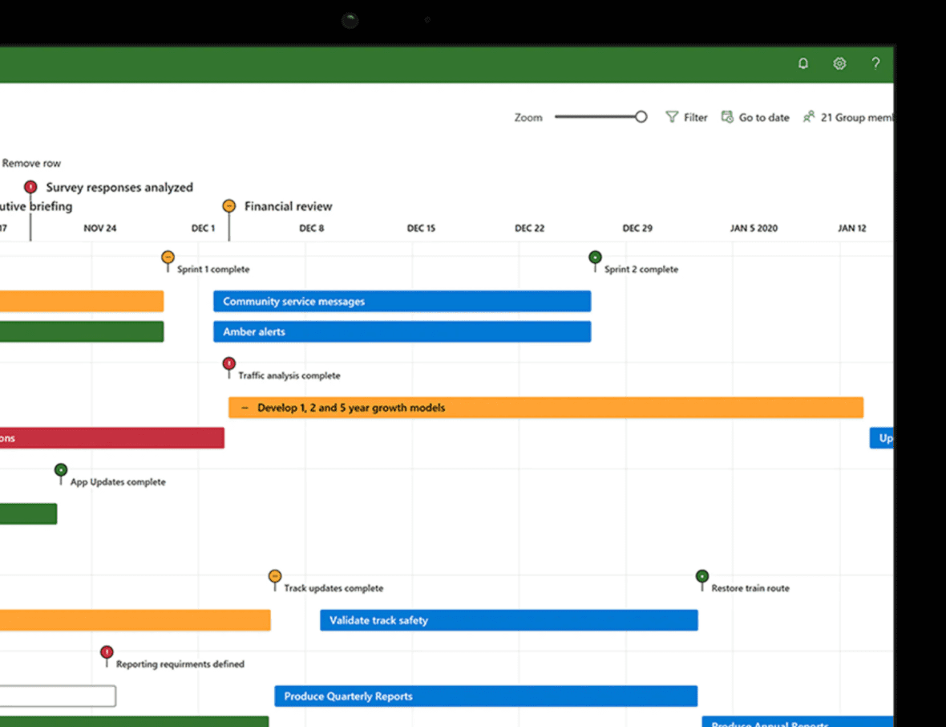
Task: Select the Financial review milestone flag
Action: pyautogui.click(x=229, y=205)
